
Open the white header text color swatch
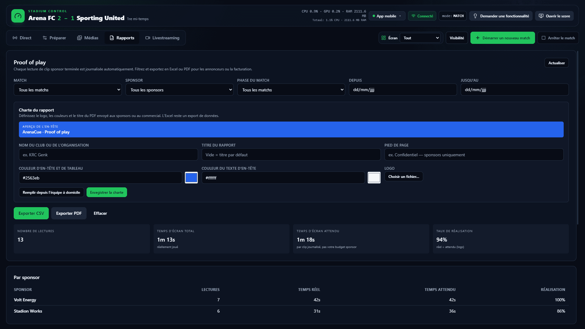(374, 178)
